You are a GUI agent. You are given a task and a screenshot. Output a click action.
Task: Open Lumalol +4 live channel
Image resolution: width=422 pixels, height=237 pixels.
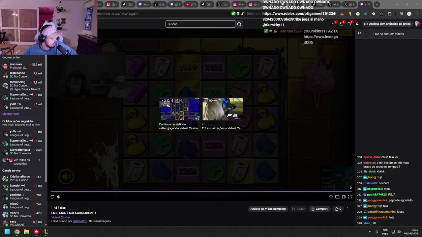[x=22, y=188]
